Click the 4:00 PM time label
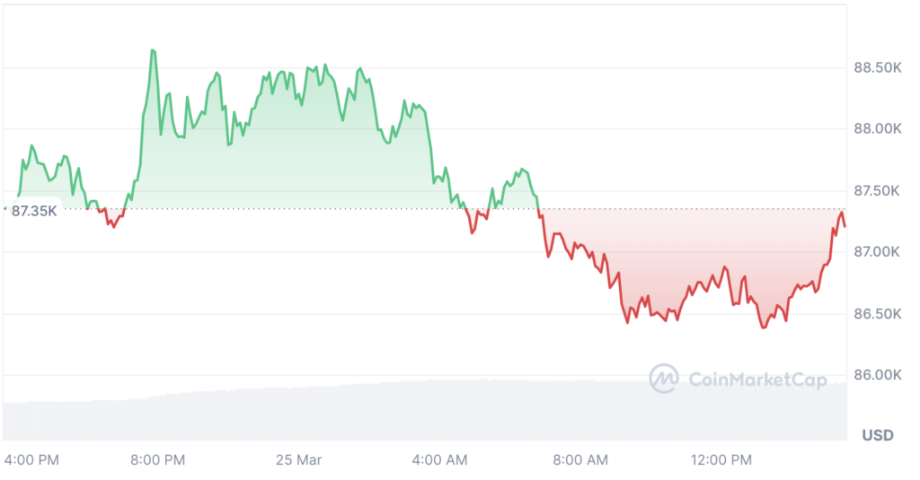Image resolution: width=920 pixels, height=480 pixels. click(x=31, y=460)
